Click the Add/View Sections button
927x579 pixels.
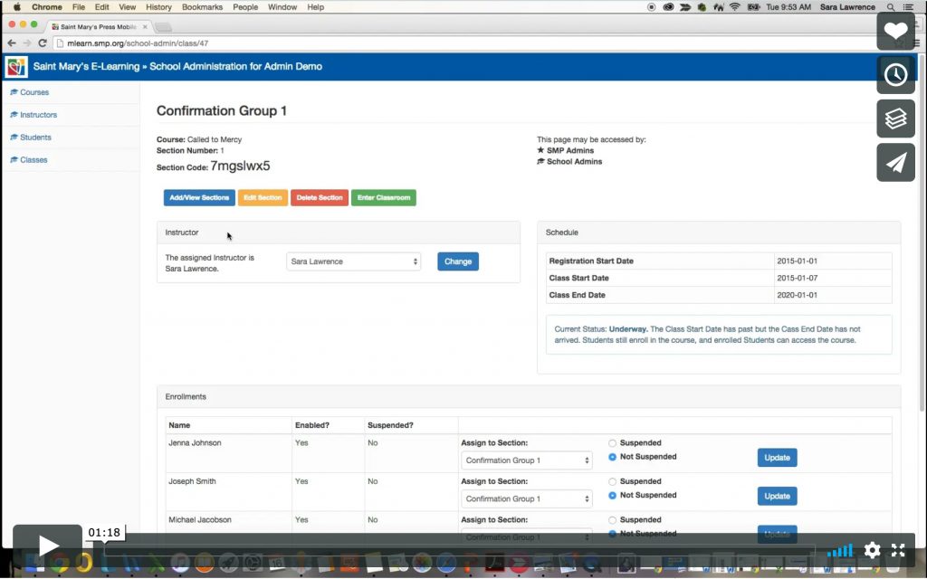(x=199, y=197)
